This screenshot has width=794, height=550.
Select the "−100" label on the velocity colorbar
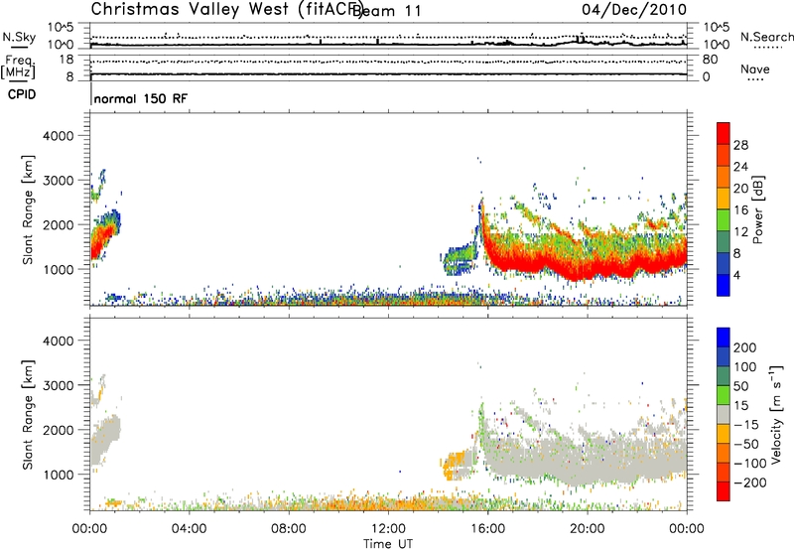click(x=750, y=464)
